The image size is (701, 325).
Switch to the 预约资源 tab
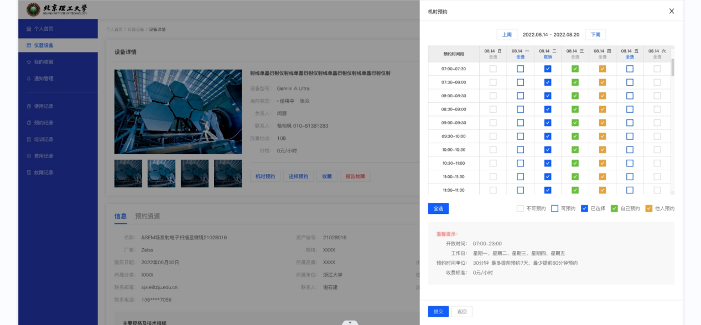pos(147,216)
